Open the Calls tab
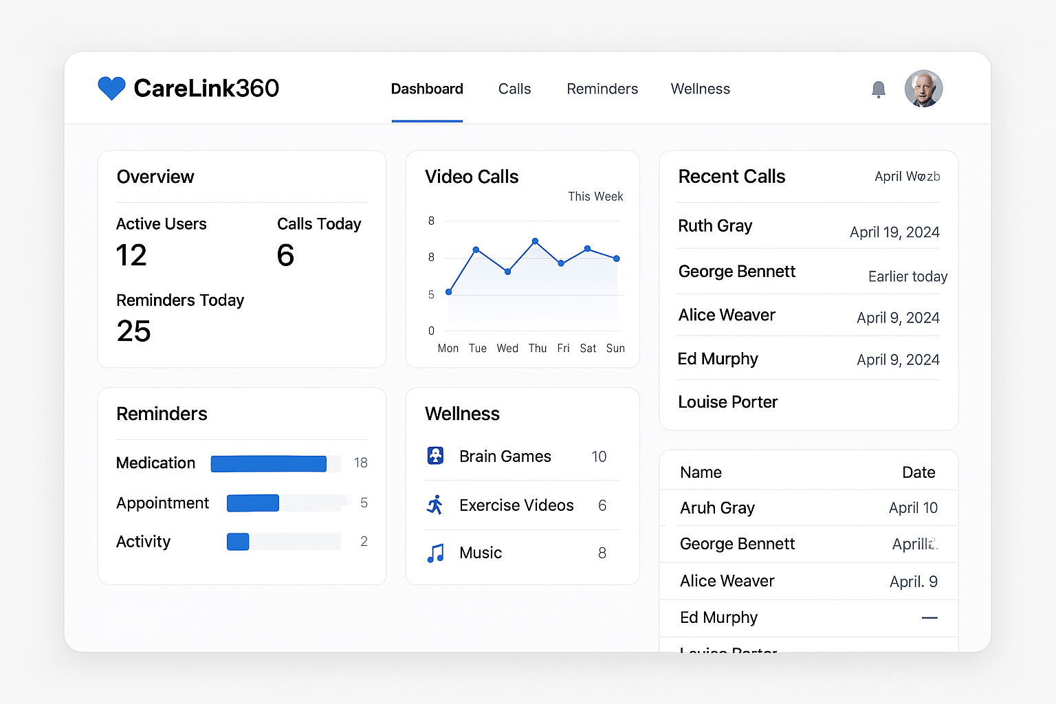 coord(514,89)
